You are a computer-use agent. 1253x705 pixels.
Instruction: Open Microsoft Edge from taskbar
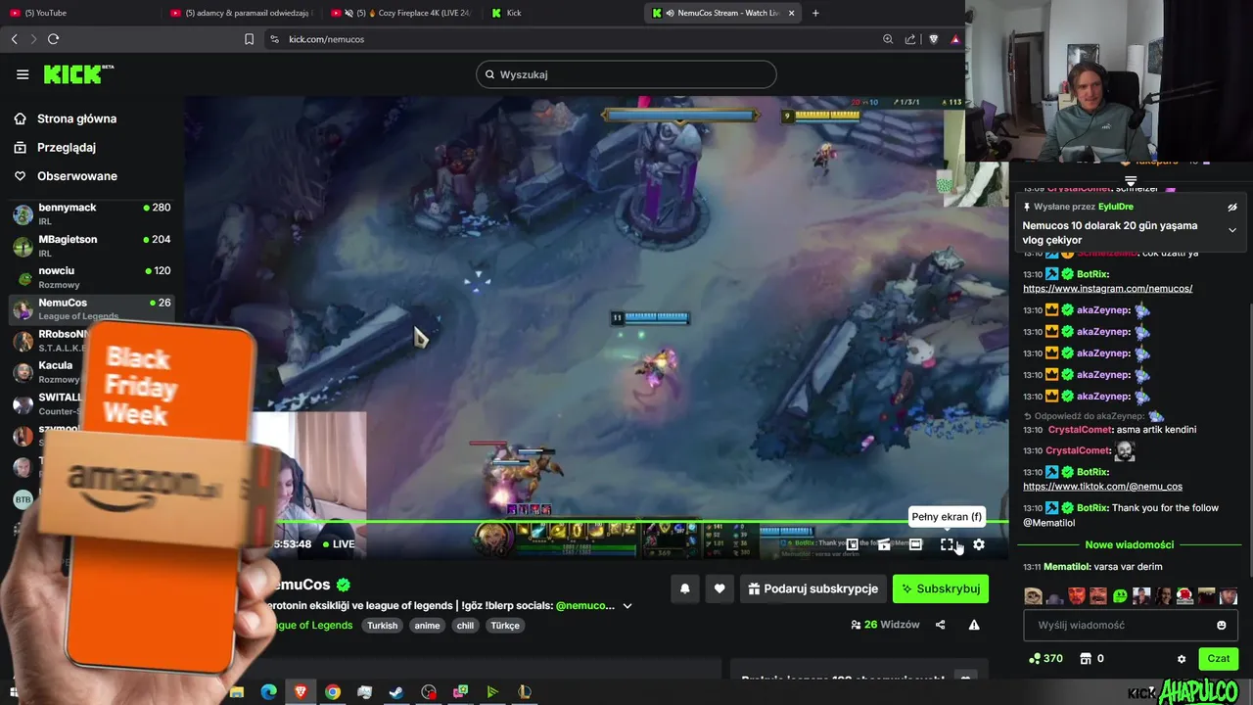pos(268,692)
